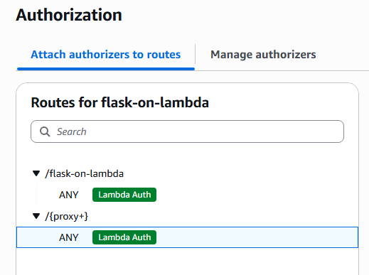Choose ANY method under /{proxy+}
Screen dimensions: 369x275
69,237
